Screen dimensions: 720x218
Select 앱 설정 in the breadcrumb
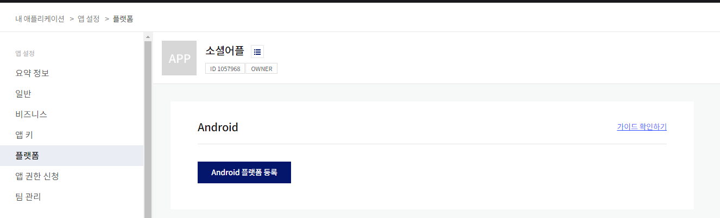pos(89,18)
